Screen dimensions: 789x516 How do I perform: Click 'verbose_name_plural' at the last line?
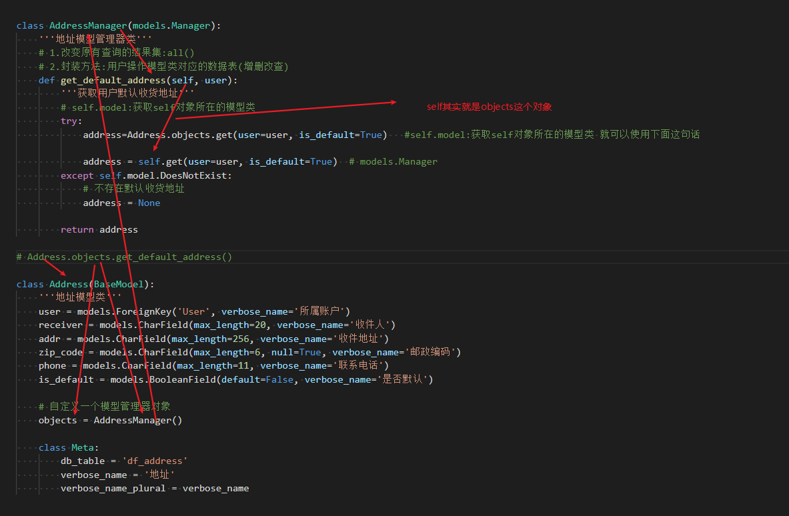click(x=113, y=489)
